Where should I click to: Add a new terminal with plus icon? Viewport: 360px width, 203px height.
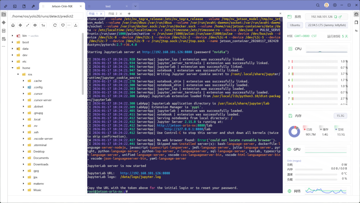(129, 14)
